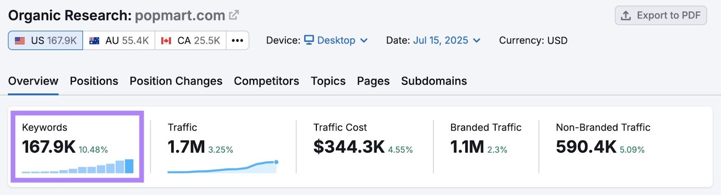Screen dimensions: 721x195
Task: Switch to the CA 25.5K database
Action: coord(191,41)
